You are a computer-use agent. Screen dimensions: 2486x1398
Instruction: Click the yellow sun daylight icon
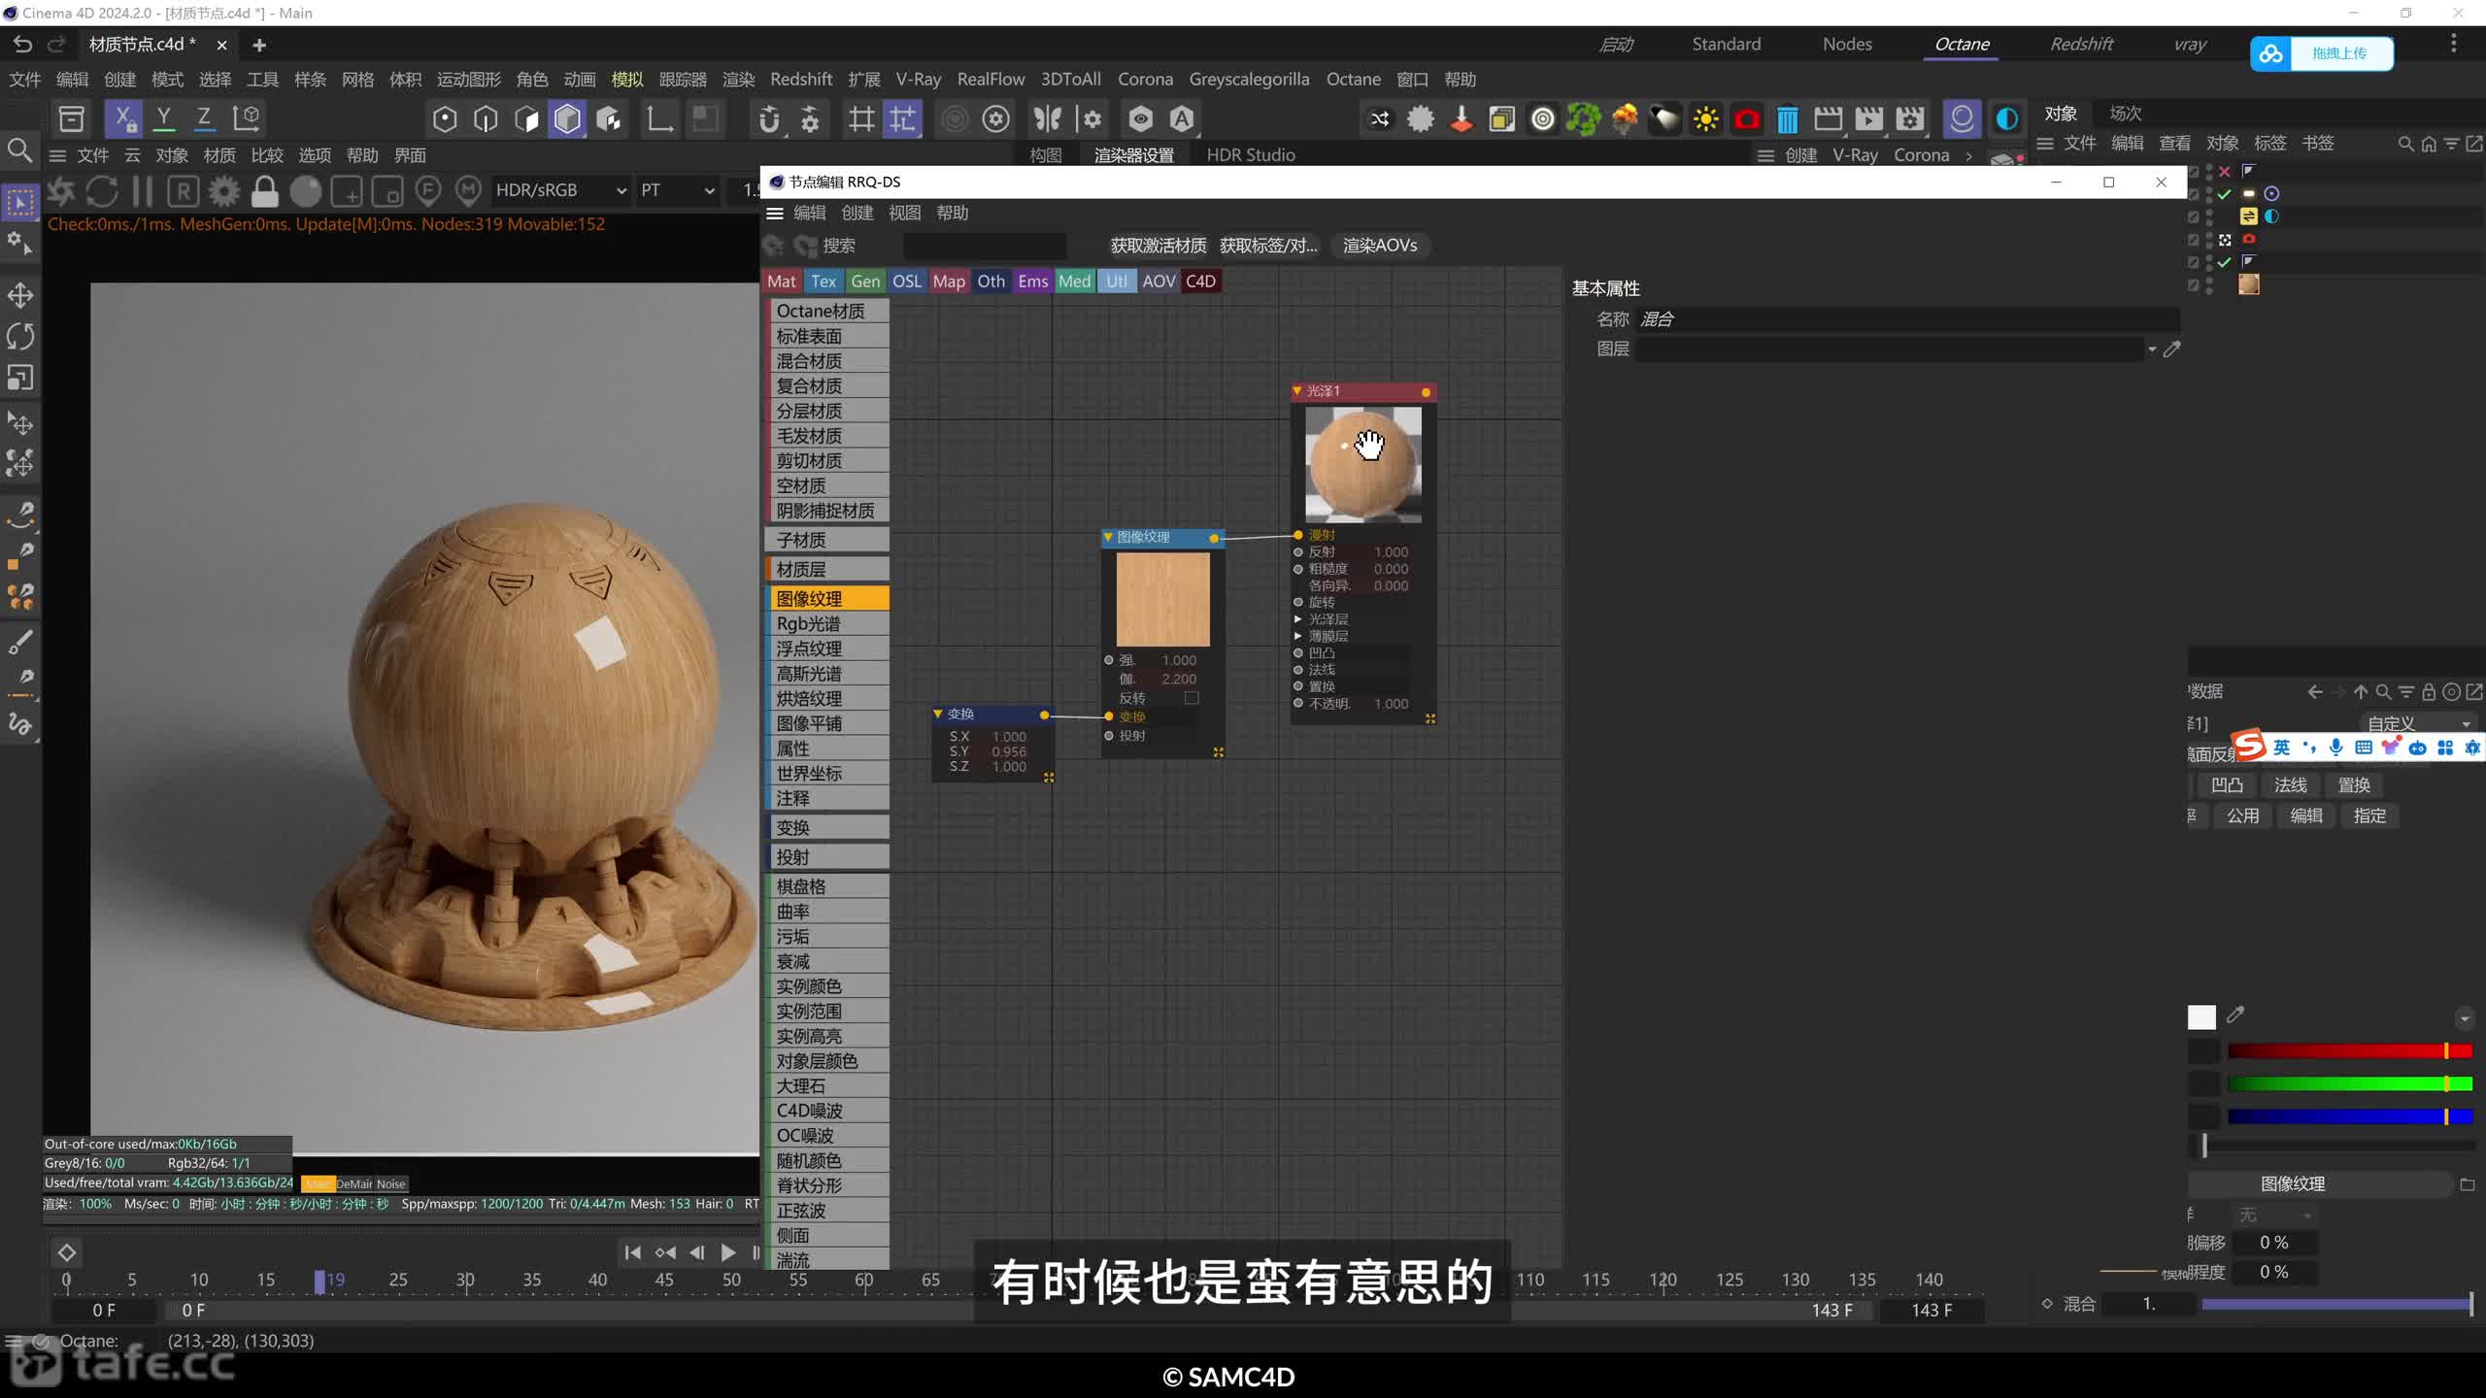1705,119
